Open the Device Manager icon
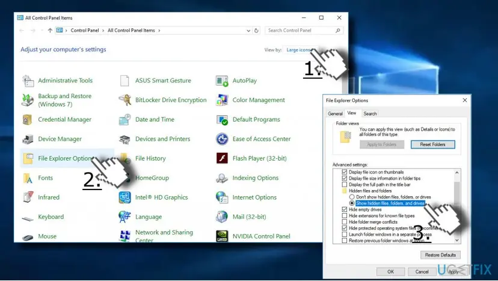 click(28, 139)
